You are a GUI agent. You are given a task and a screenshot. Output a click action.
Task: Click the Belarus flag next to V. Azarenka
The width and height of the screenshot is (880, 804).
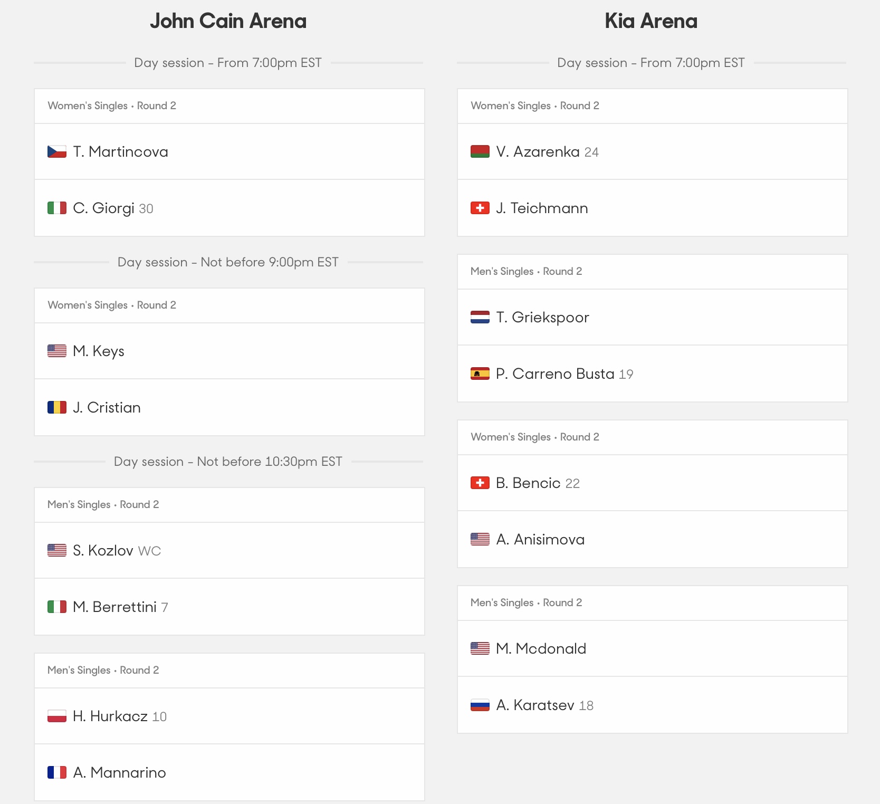480,152
